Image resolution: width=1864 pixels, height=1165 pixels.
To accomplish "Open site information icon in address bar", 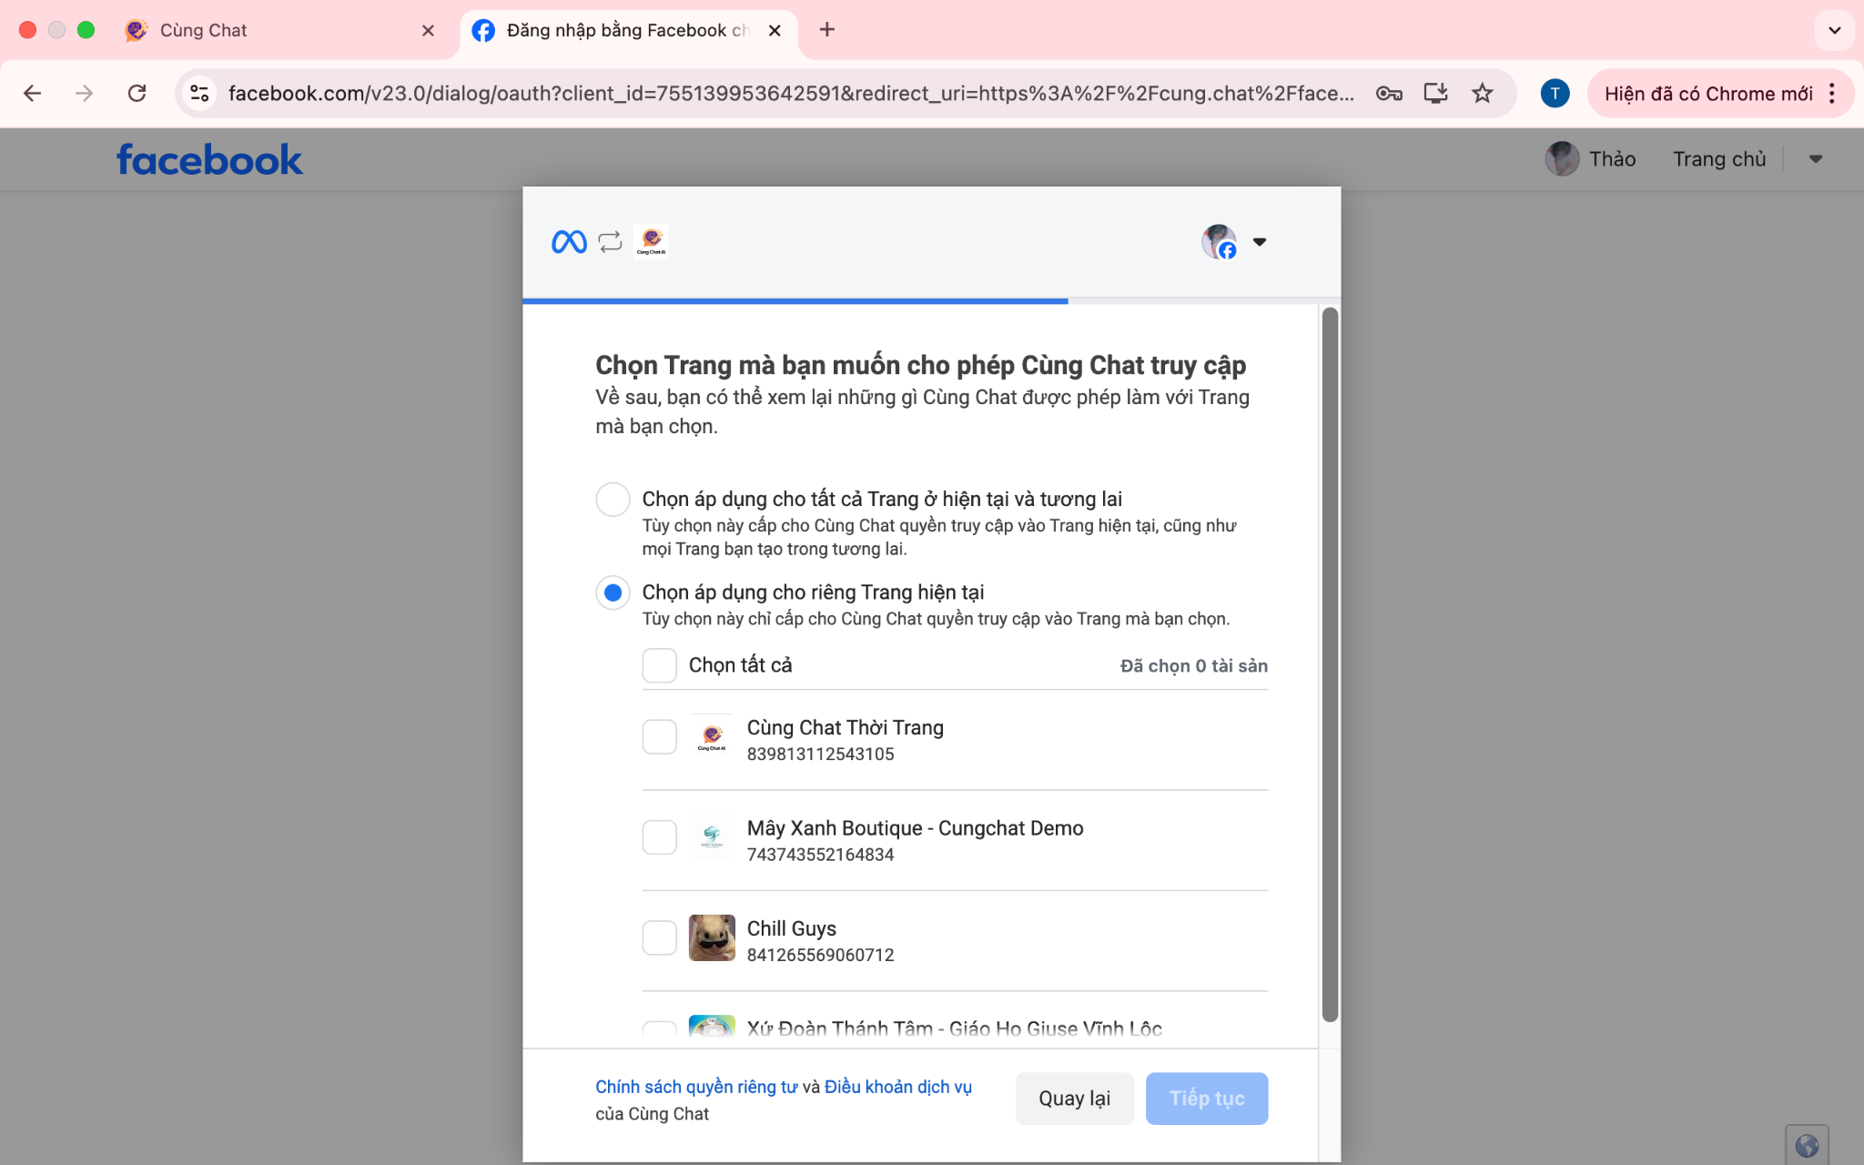I will 199,94.
